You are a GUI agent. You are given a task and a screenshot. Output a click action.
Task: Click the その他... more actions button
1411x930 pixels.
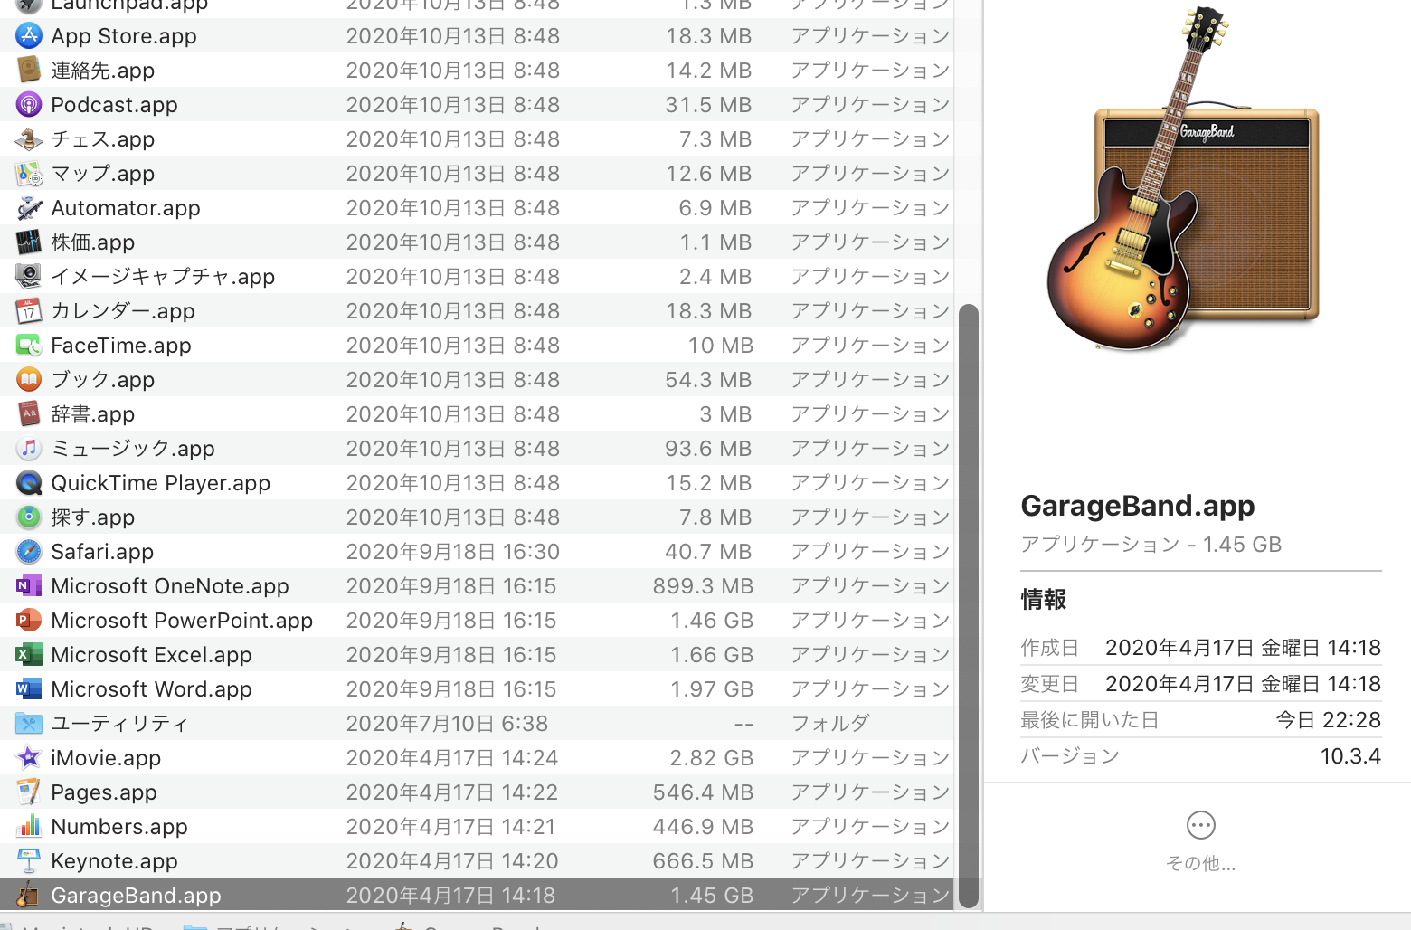click(1200, 840)
